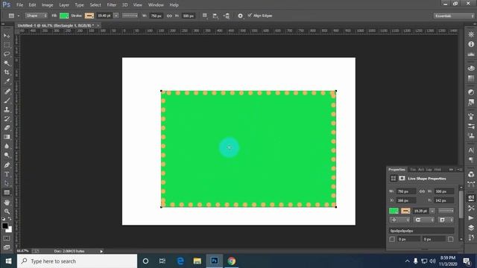
Task: Select the Lasso tool
Action: pyautogui.click(x=7, y=54)
